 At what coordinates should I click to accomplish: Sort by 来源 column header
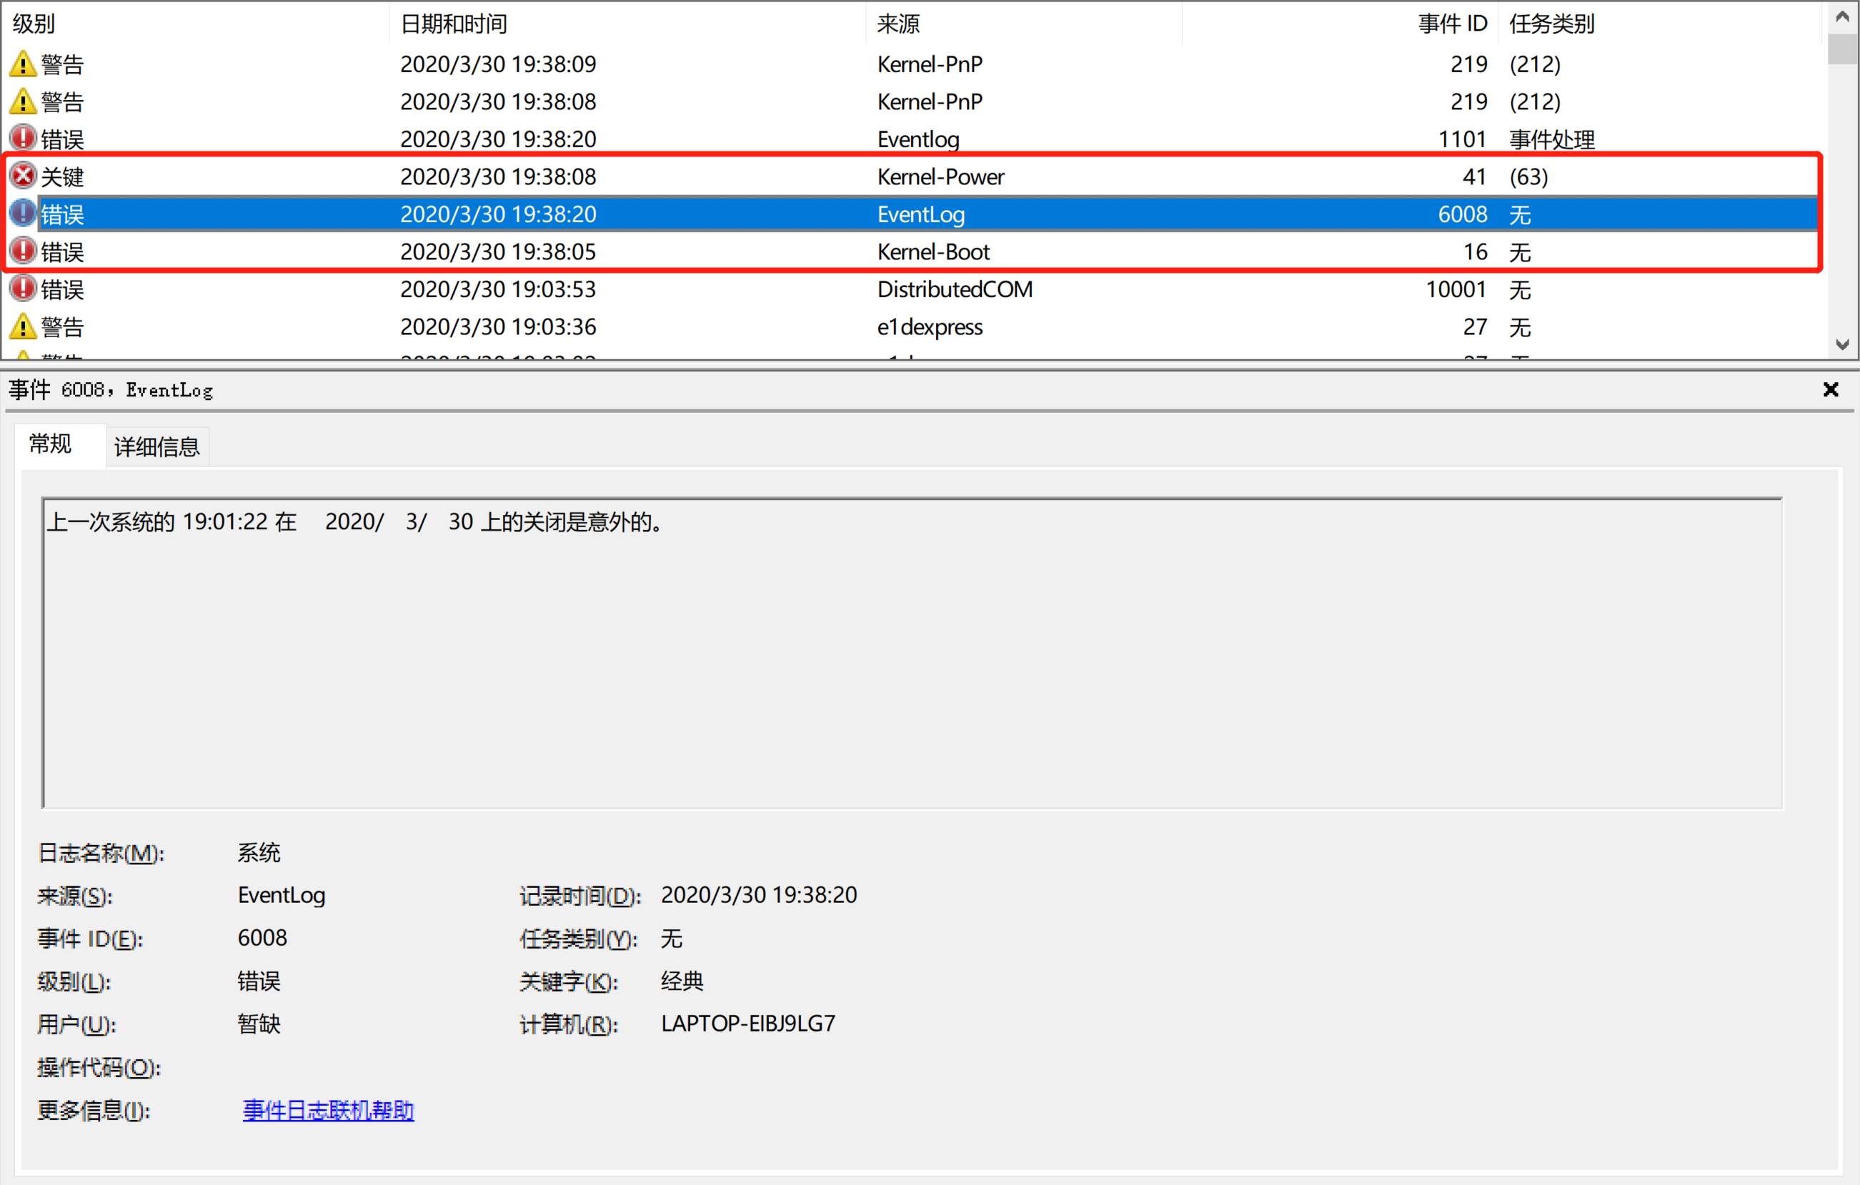pos(897,24)
